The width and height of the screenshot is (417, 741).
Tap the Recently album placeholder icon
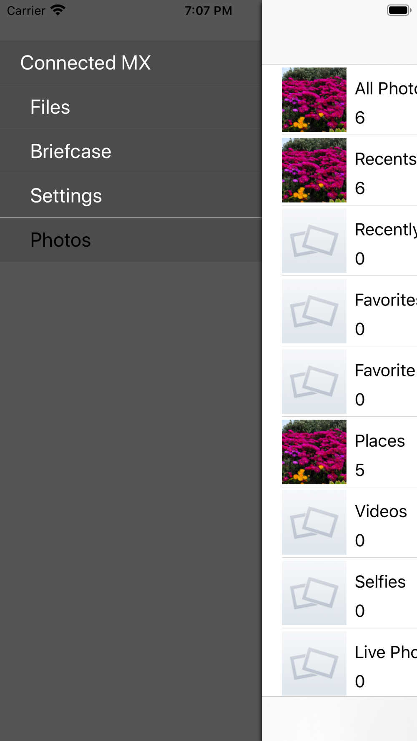tap(314, 240)
